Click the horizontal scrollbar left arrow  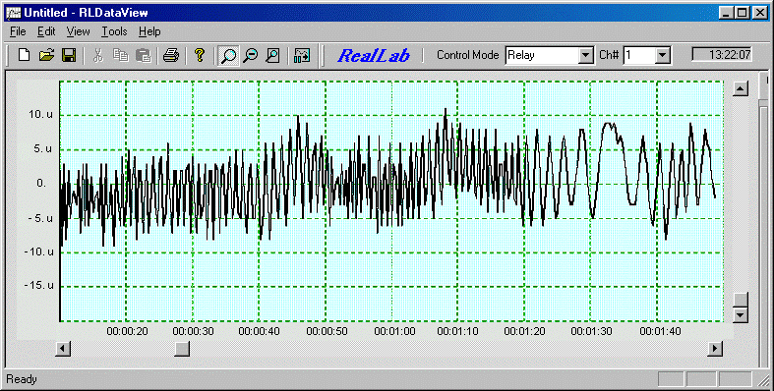tap(63, 349)
